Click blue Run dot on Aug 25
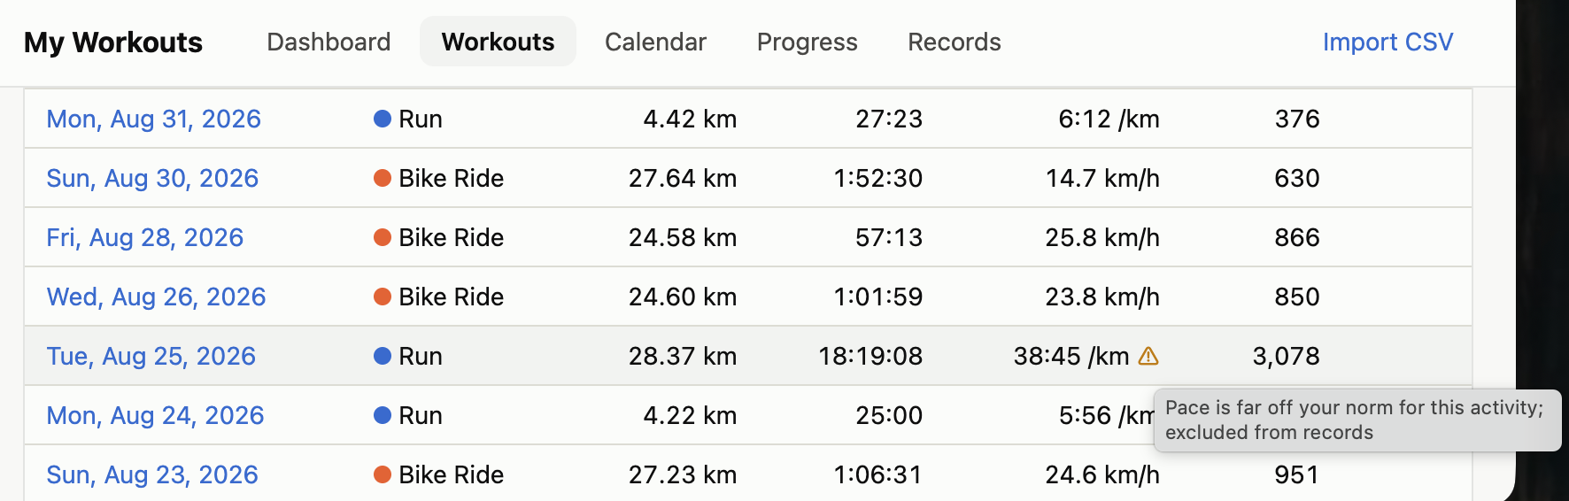The height and width of the screenshot is (501, 1569). (383, 356)
